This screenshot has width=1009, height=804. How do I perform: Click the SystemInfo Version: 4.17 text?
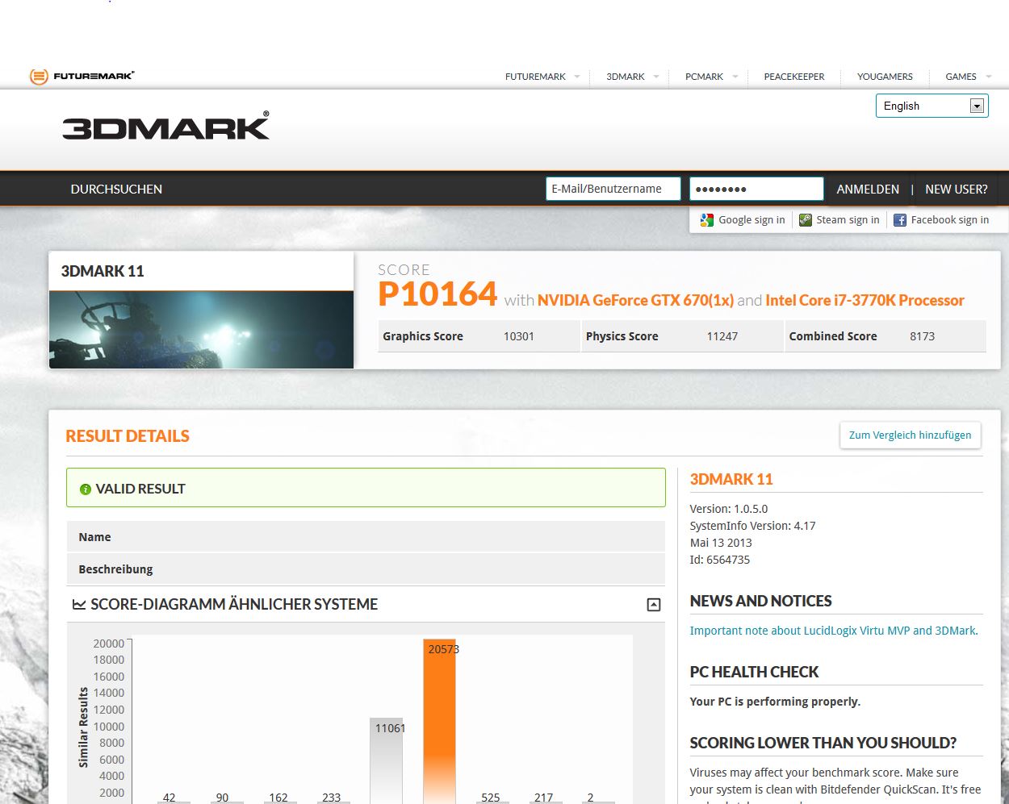753,526
